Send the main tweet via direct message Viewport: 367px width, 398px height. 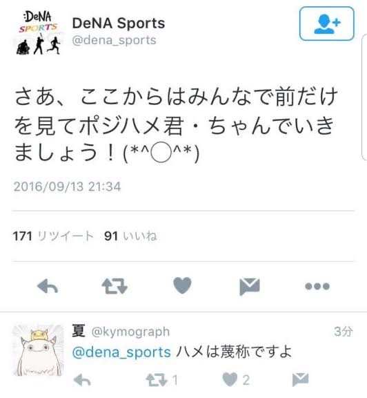point(250,287)
